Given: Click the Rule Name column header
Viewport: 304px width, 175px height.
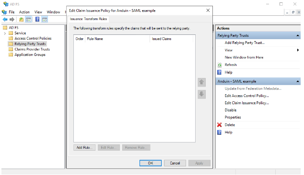Looking at the screenshot, I should (x=117, y=39).
